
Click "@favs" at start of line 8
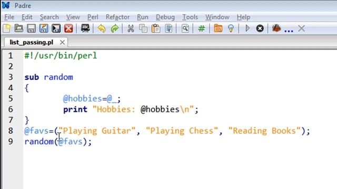pyautogui.click(x=36, y=131)
